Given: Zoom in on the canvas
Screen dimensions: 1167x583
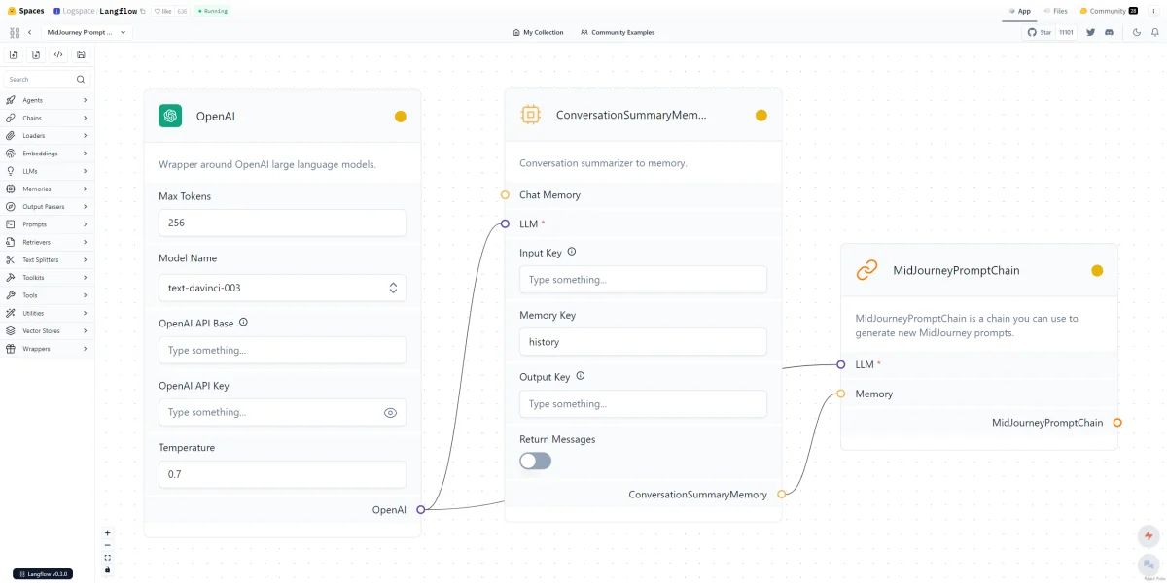Looking at the screenshot, I should coord(108,532).
